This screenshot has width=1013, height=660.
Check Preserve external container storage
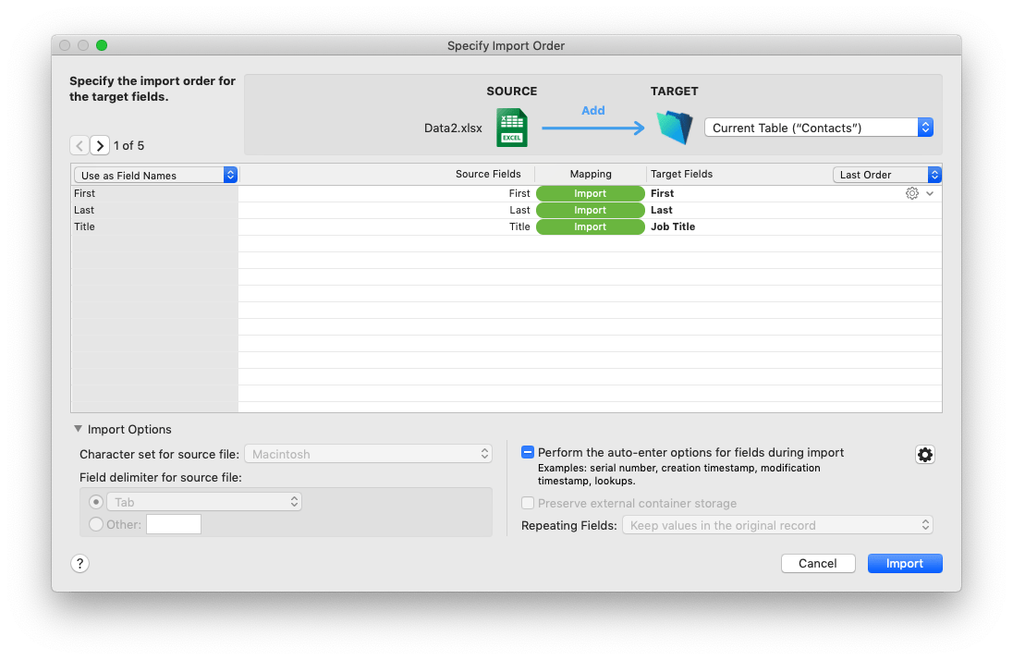click(x=528, y=503)
